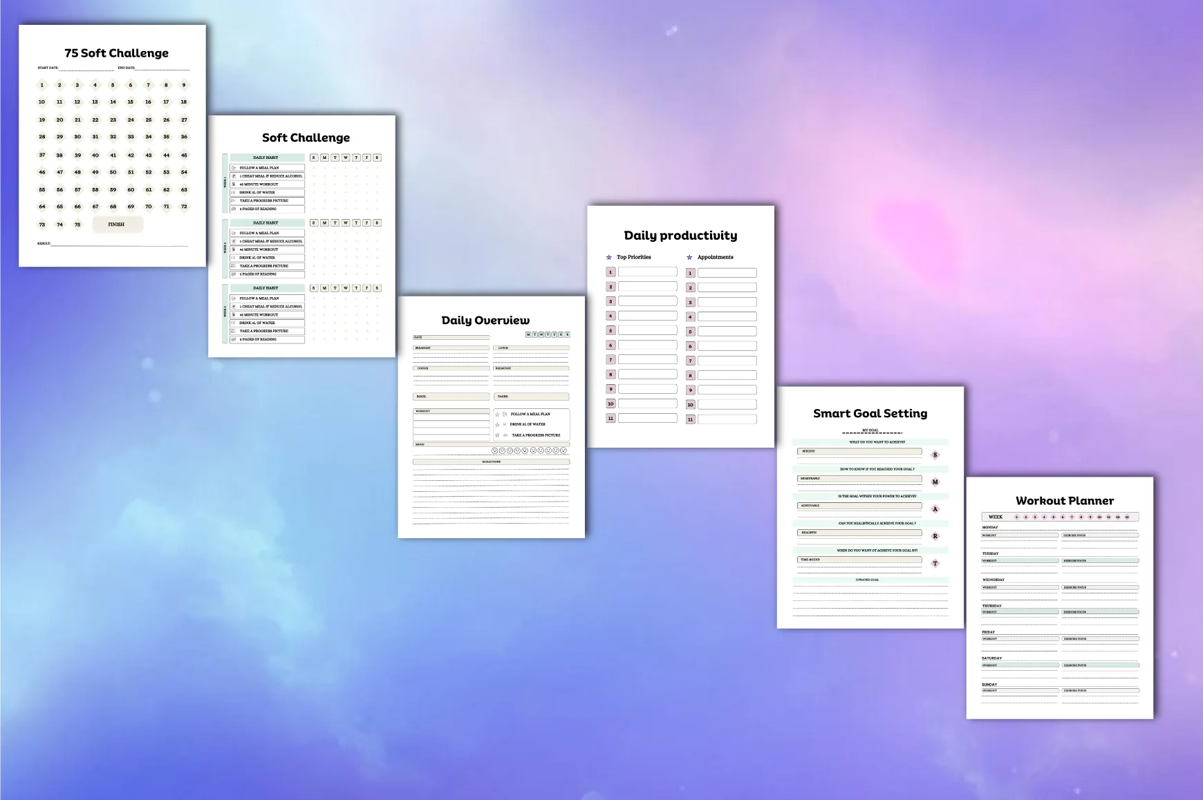Click the BOOK field in Daily Overview
Viewport: 1203px width, 800px height.
(x=451, y=397)
